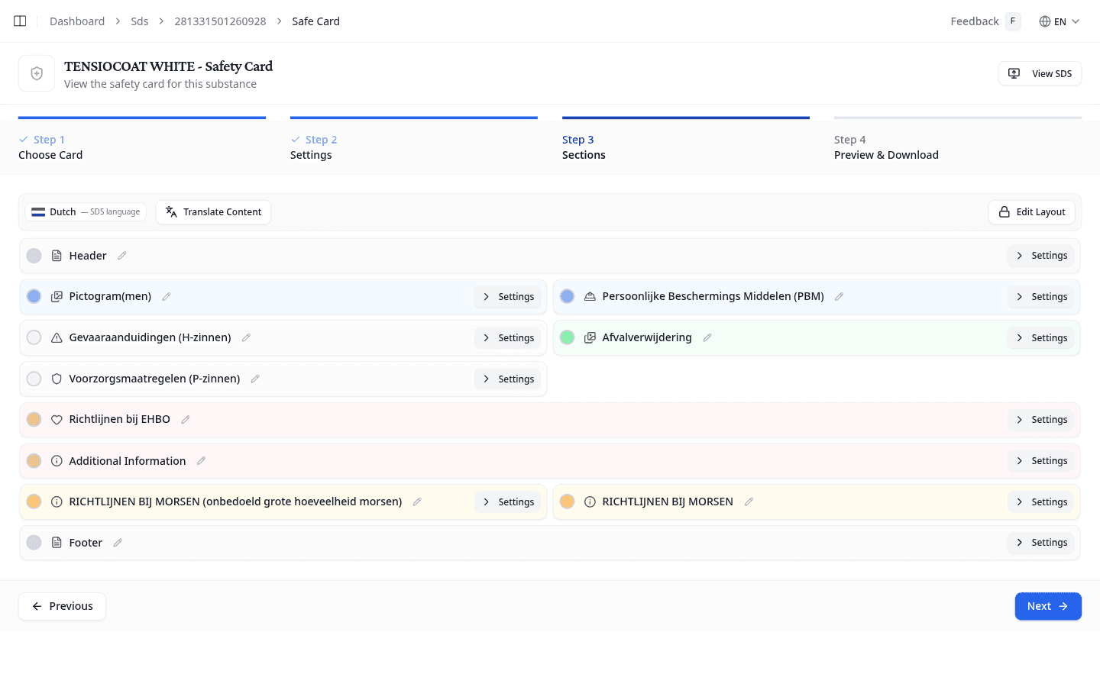Expand Settings for Afvalverwijdering
The width and height of the screenshot is (1100, 687).
pos(1040,338)
